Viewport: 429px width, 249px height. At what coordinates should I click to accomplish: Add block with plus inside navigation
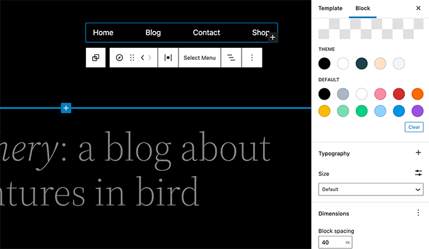(x=273, y=37)
